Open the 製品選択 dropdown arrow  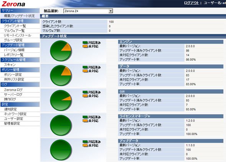[x=111, y=11]
